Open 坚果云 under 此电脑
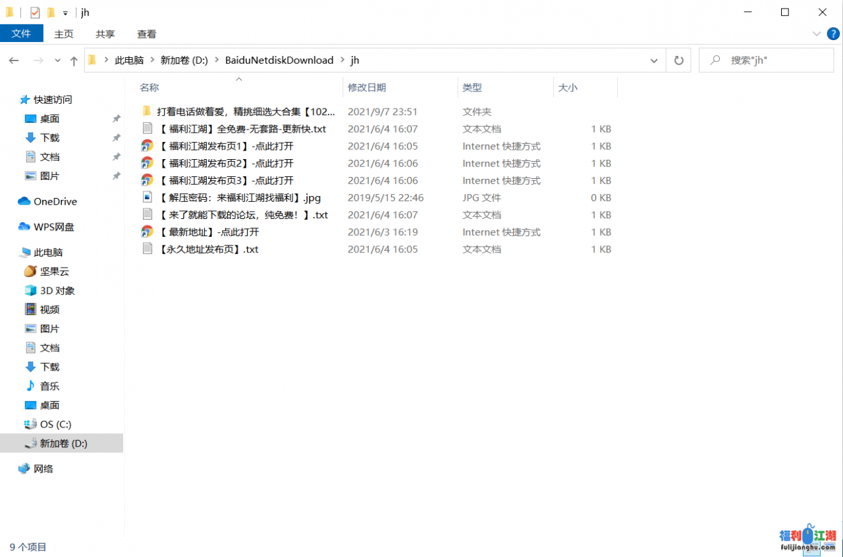This screenshot has width=843, height=557. coord(54,272)
